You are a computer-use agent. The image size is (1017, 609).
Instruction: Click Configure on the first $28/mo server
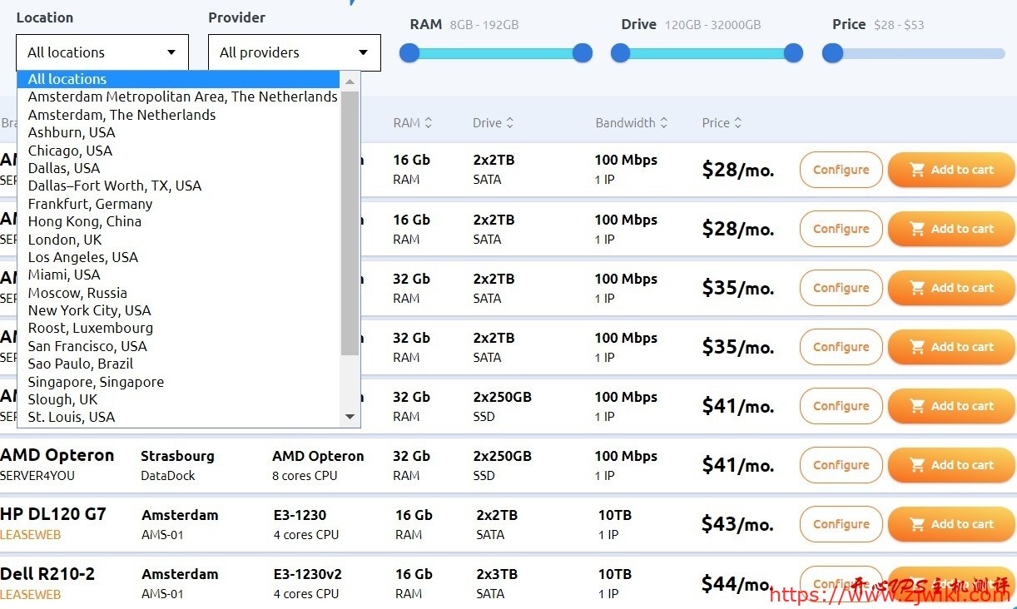tap(841, 170)
